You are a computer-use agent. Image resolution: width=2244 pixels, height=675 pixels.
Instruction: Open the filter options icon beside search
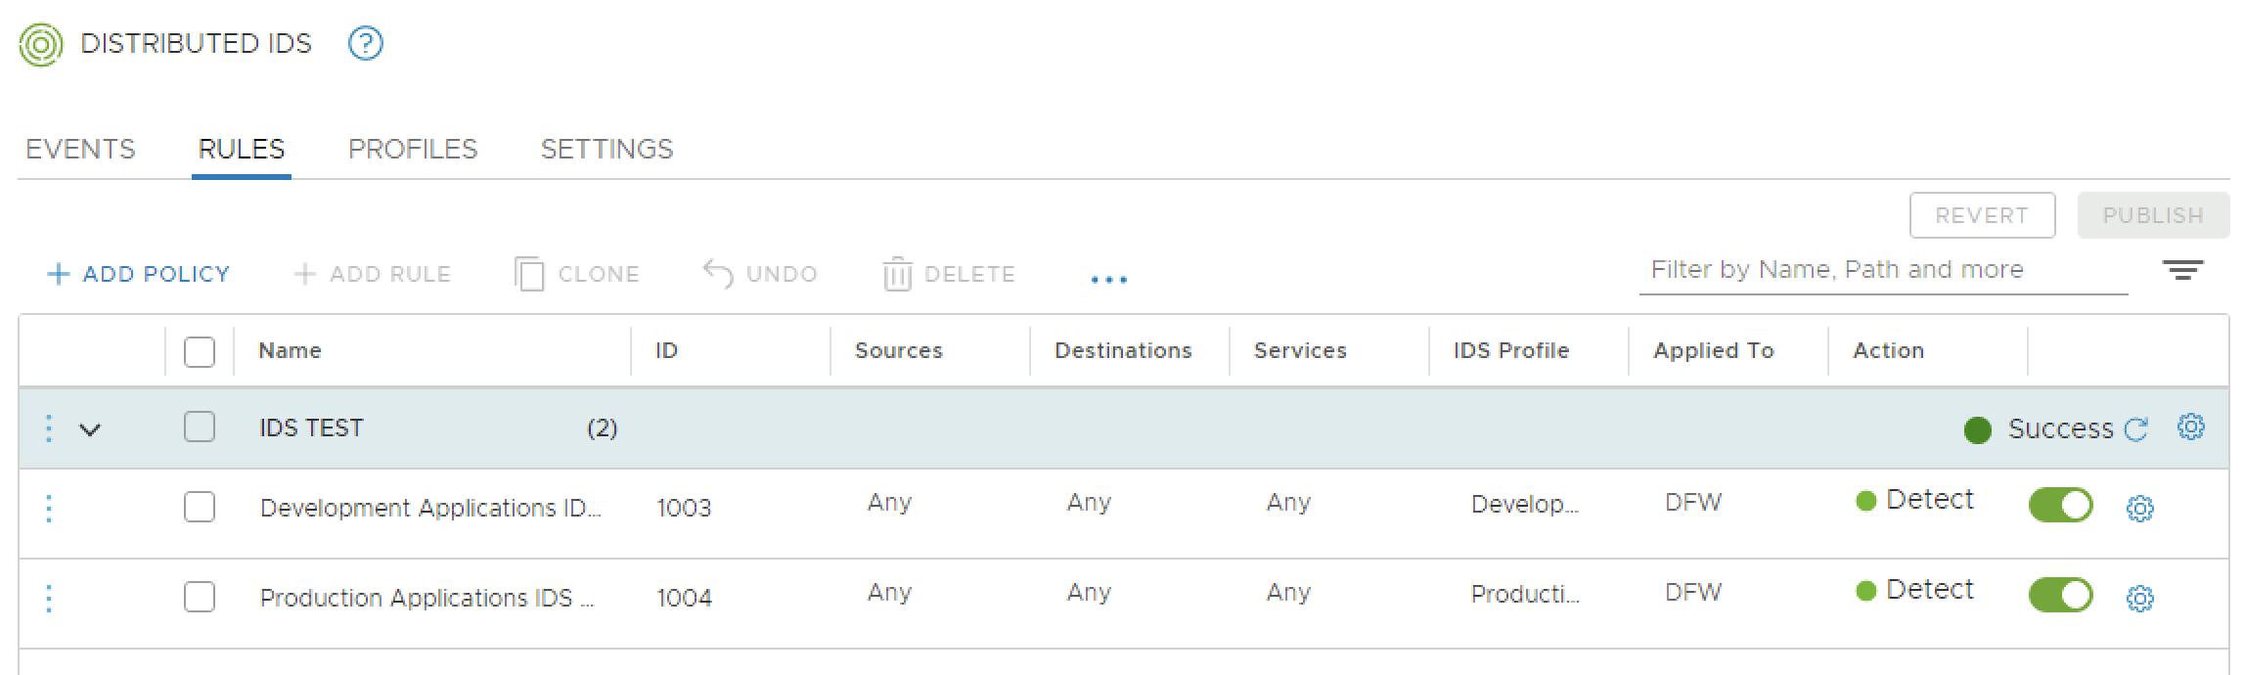point(2182,271)
